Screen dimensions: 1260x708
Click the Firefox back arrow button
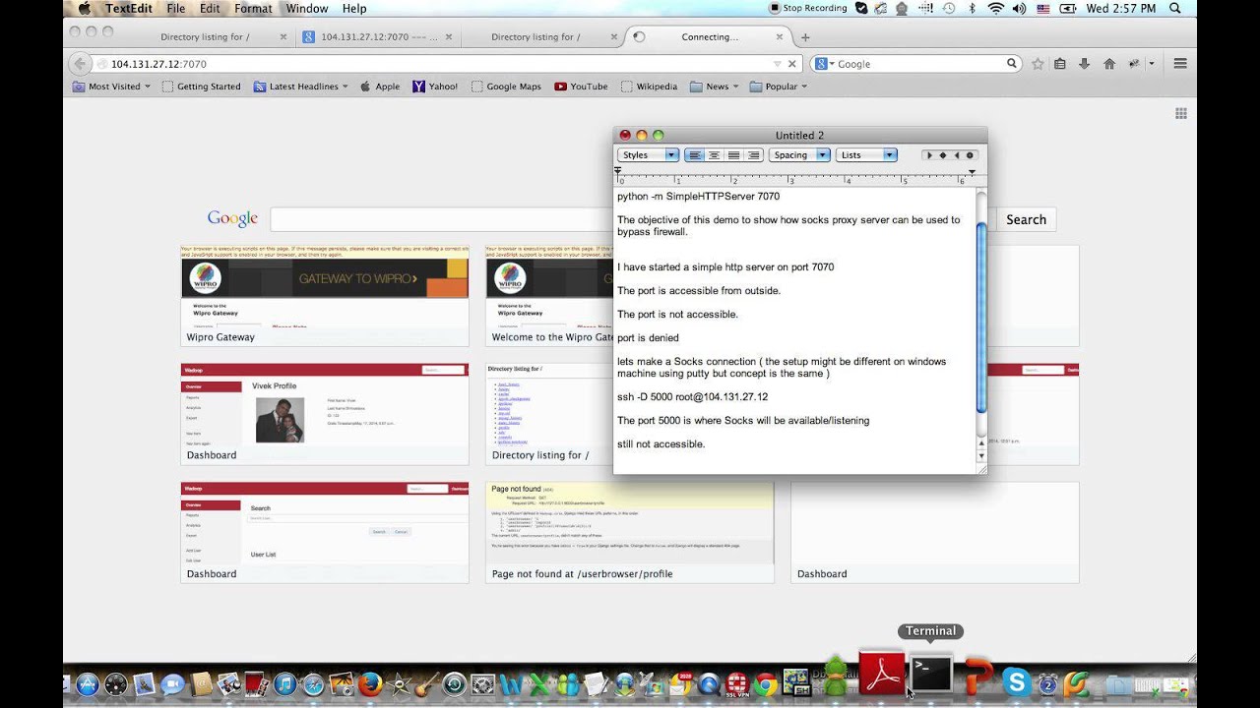(81, 64)
